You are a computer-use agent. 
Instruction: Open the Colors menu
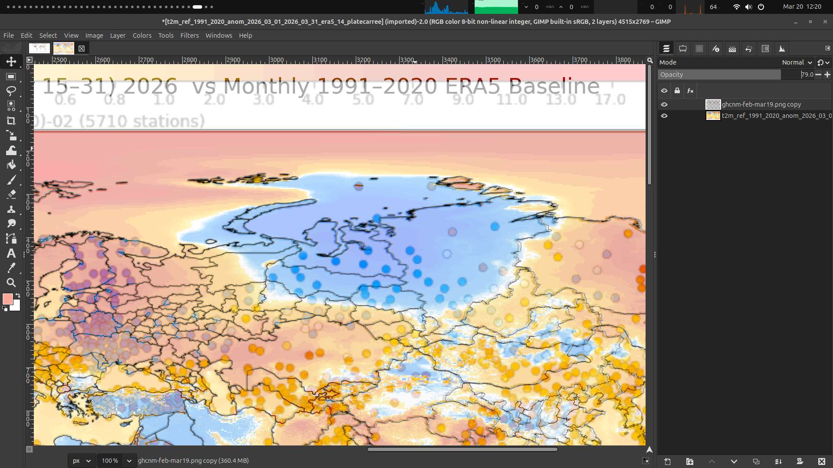coord(142,36)
